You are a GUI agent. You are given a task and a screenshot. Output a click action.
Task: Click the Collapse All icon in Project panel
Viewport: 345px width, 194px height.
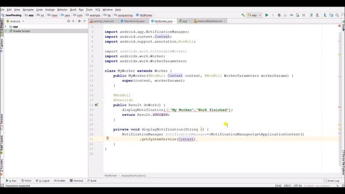73,21
